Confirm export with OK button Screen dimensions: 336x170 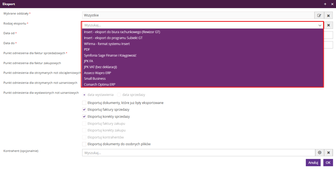coord(328,162)
